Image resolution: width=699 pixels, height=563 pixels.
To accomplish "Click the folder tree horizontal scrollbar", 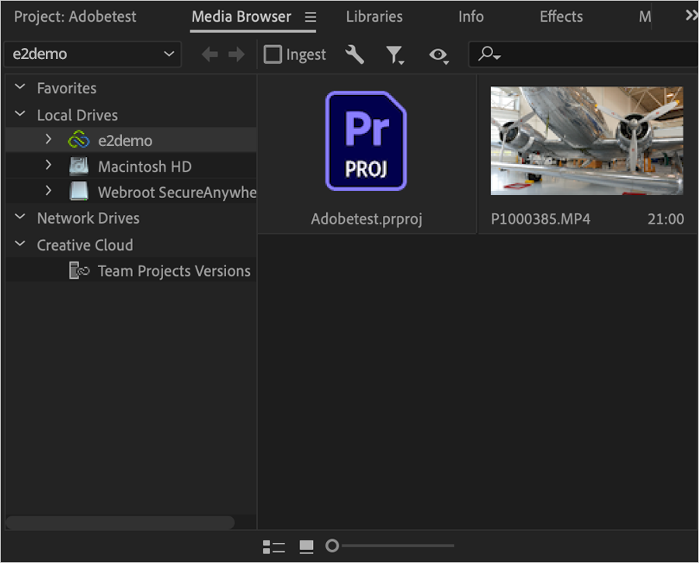I will click(x=120, y=523).
